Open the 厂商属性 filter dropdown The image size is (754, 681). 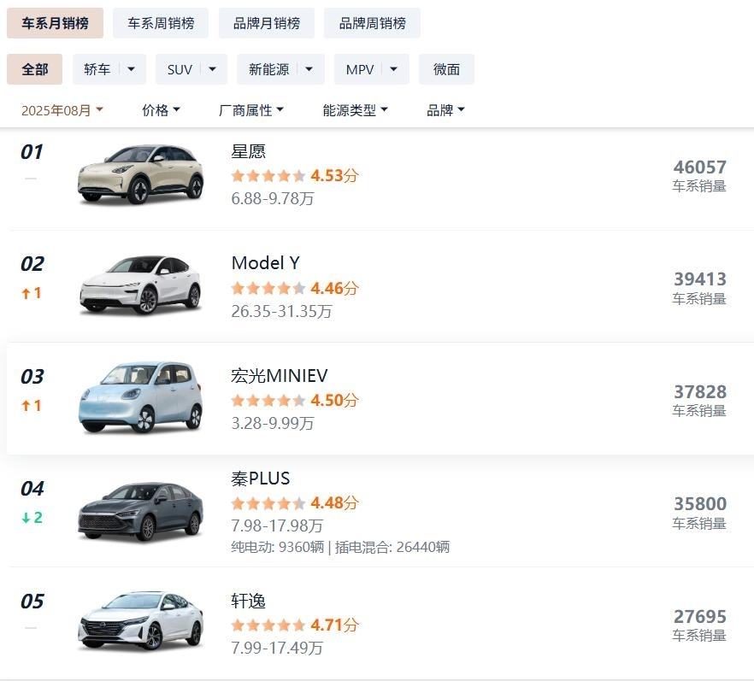[x=250, y=110]
